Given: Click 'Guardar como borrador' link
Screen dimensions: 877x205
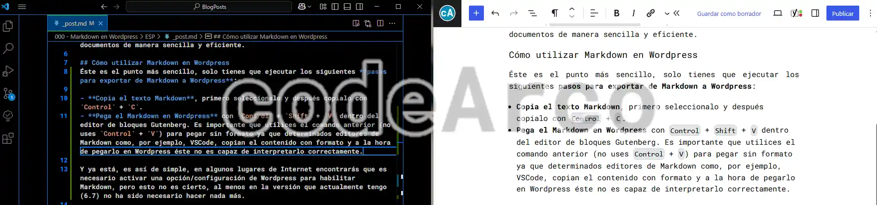Looking at the screenshot, I should [x=729, y=14].
